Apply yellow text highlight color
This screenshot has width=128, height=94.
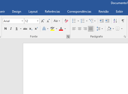point(52,29)
